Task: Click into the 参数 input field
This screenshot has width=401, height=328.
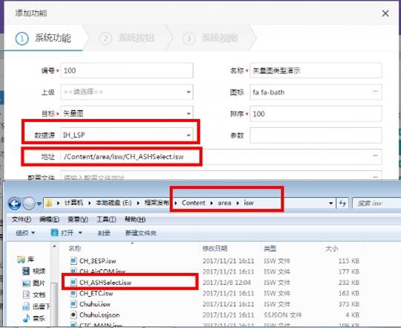Action: (x=316, y=135)
